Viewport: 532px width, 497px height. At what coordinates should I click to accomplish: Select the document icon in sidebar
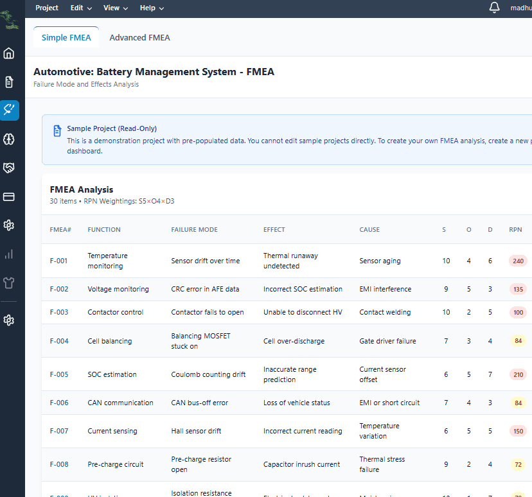(x=8, y=82)
